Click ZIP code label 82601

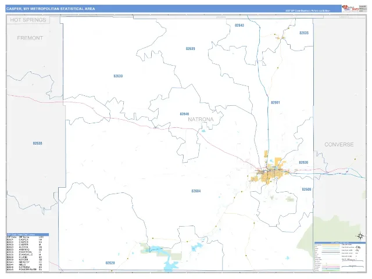tap(276, 103)
